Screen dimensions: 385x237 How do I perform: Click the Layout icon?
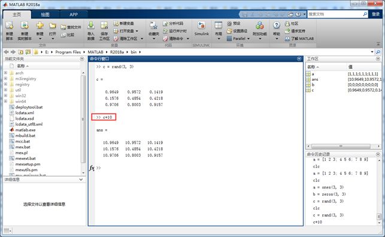[219, 25]
